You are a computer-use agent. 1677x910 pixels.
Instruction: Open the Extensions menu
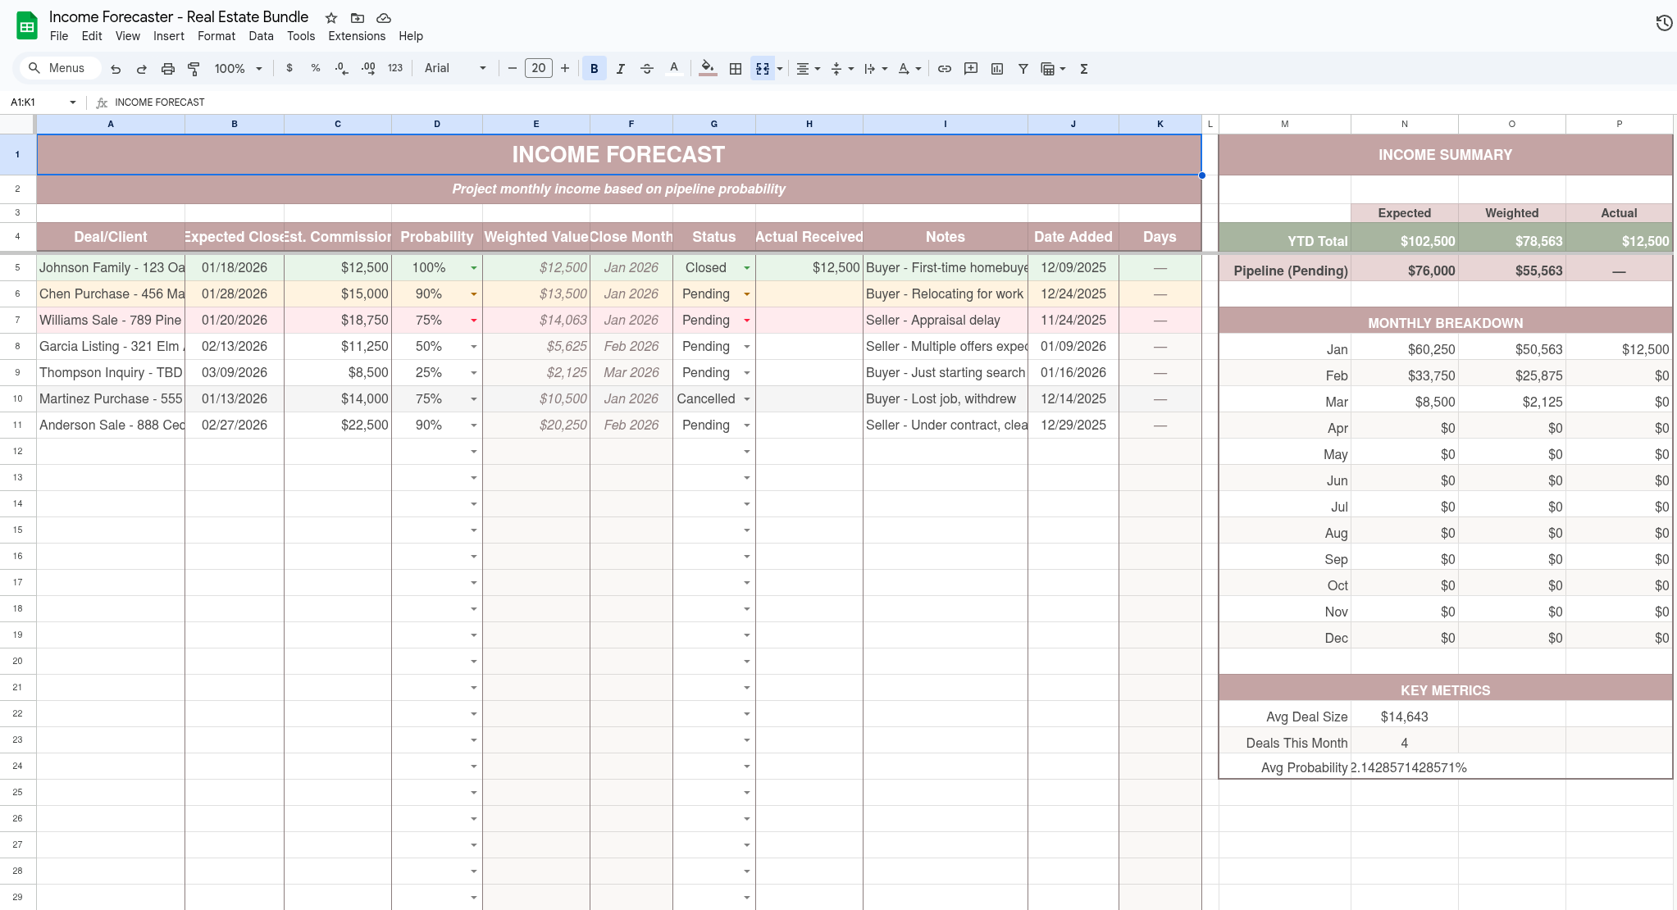(x=356, y=36)
